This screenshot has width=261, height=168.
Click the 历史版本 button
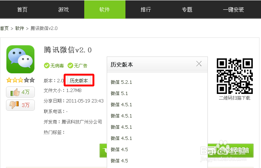point(79,80)
